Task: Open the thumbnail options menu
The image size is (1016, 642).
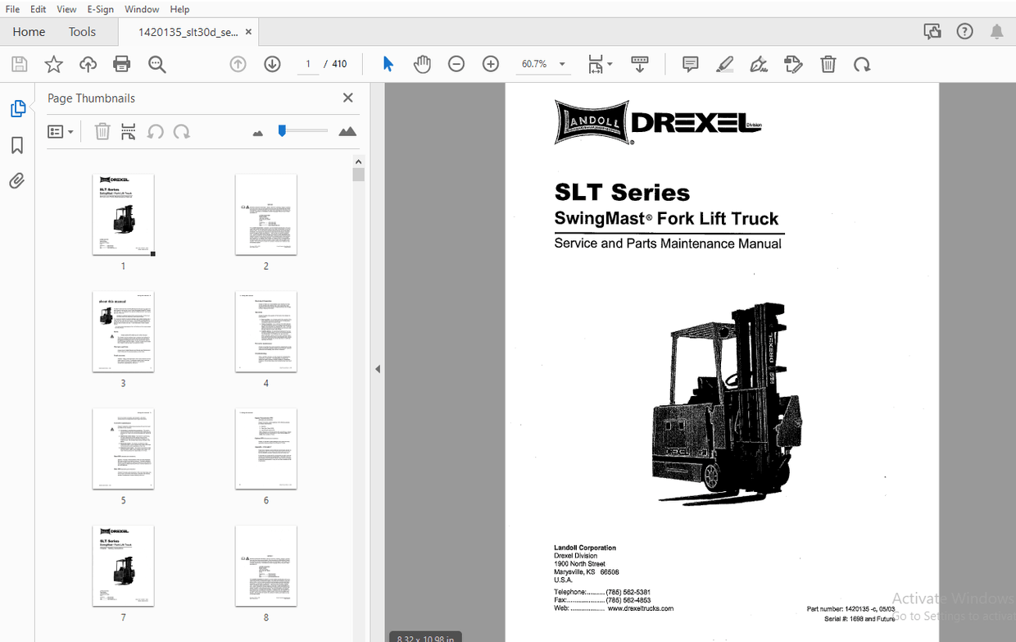Action: pyautogui.click(x=61, y=131)
